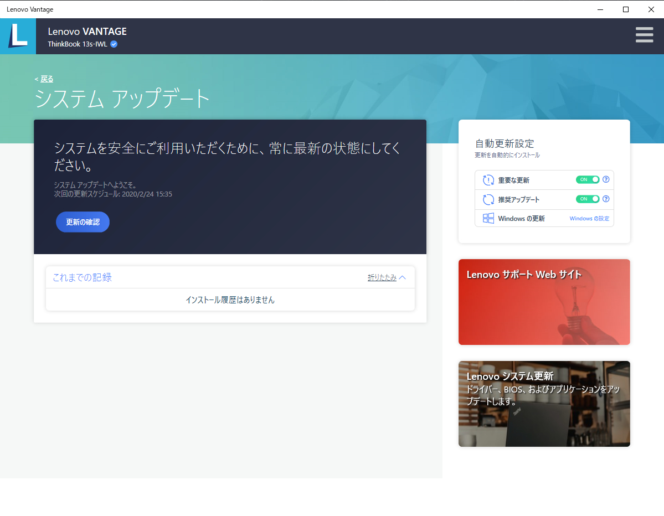Click ThinkBook 13s-IWL device name
This screenshot has height=516, width=664.
pos(78,44)
